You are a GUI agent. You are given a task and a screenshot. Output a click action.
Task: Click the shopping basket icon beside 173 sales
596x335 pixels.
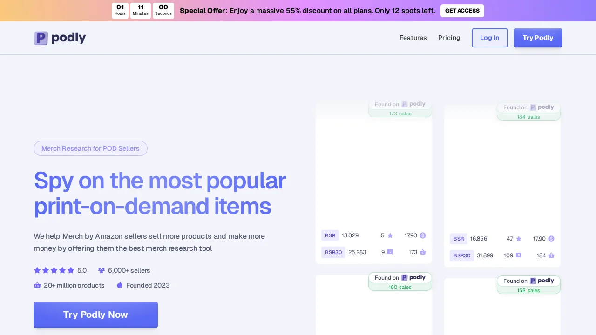click(423, 252)
